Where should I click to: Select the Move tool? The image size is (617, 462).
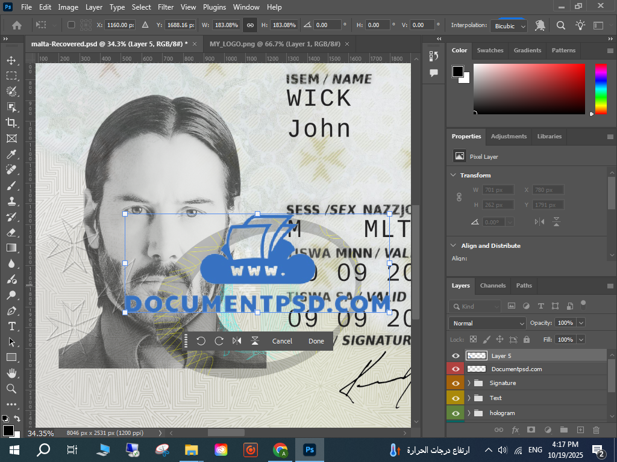11,60
